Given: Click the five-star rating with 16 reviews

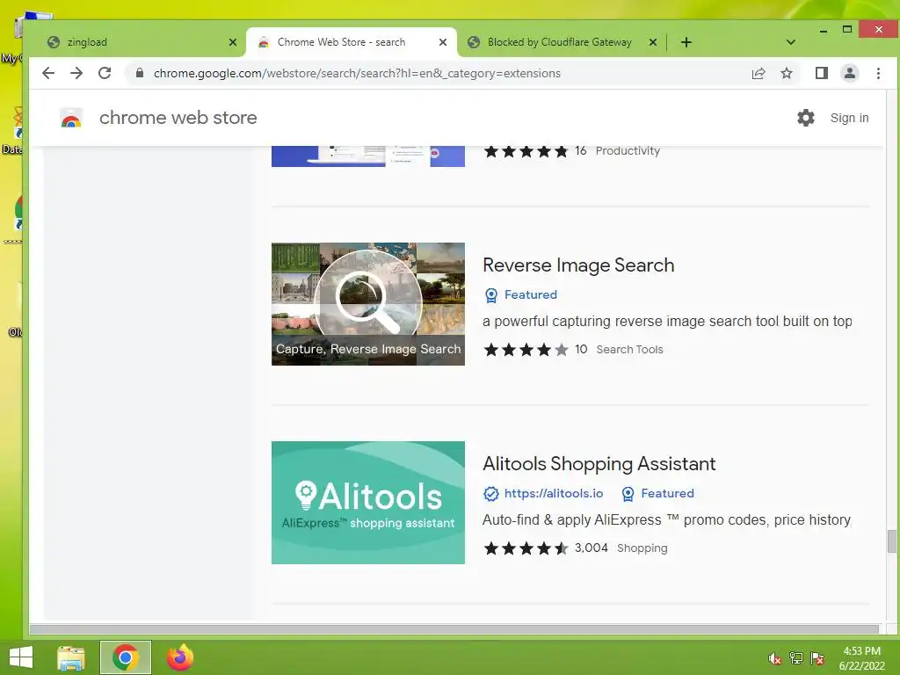Looking at the screenshot, I should click(526, 151).
